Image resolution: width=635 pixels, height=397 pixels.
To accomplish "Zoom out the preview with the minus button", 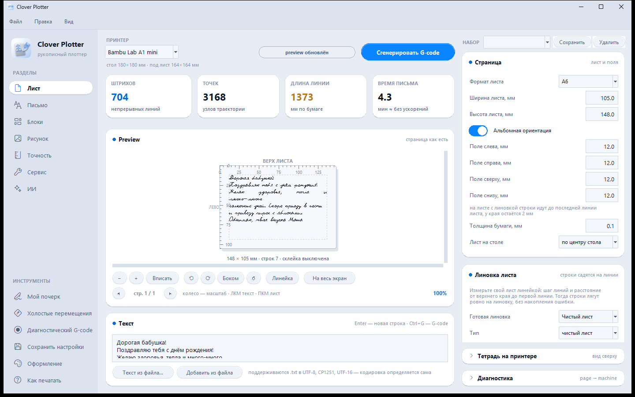I will 120,278.
